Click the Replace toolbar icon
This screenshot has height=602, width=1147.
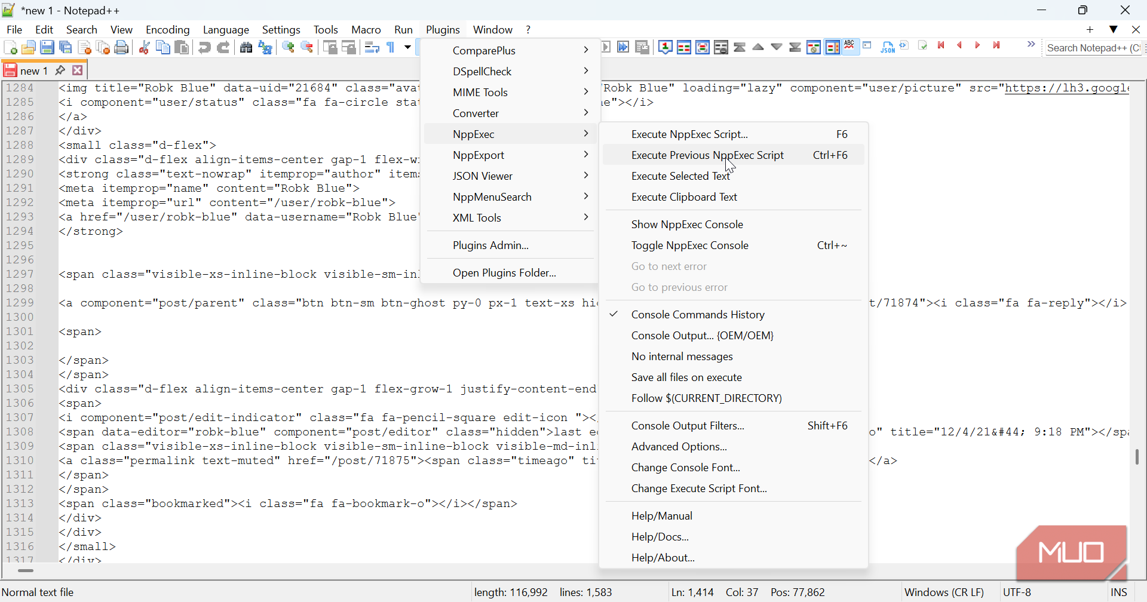(x=265, y=48)
